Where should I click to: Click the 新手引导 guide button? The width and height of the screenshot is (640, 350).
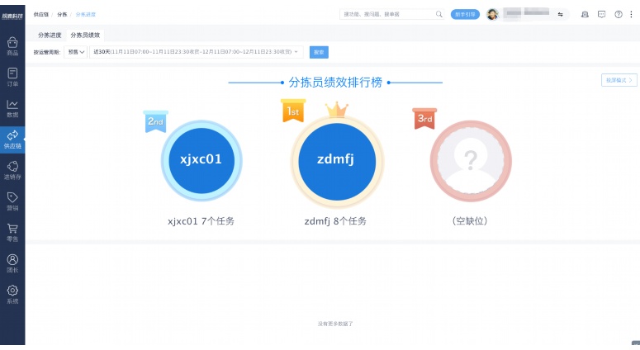465,14
